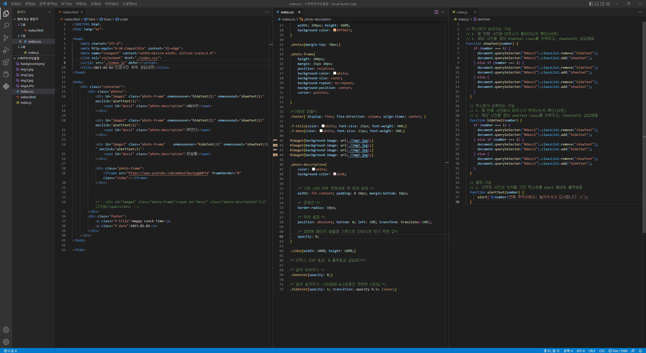
Task: Click the notifications bell in status bar
Action: pyautogui.click(x=640, y=351)
